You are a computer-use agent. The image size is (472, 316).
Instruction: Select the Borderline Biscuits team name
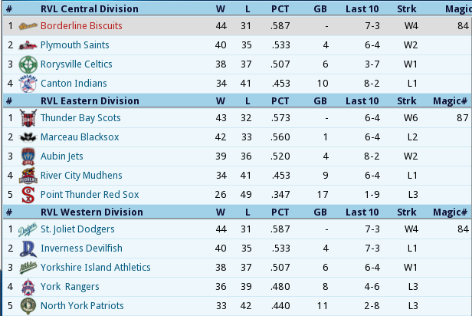click(81, 25)
